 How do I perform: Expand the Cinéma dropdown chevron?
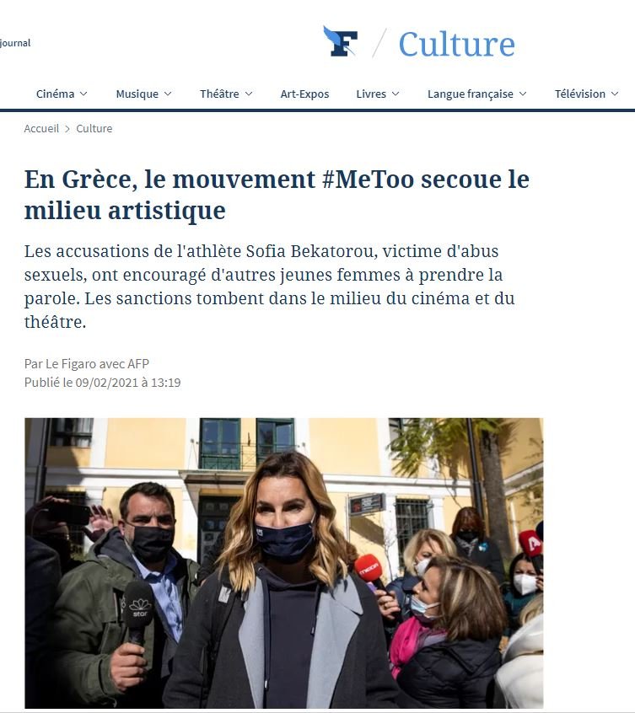pyautogui.click(x=83, y=94)
